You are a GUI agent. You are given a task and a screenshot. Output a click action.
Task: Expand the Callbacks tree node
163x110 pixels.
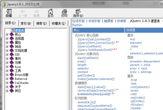point(7,83)
